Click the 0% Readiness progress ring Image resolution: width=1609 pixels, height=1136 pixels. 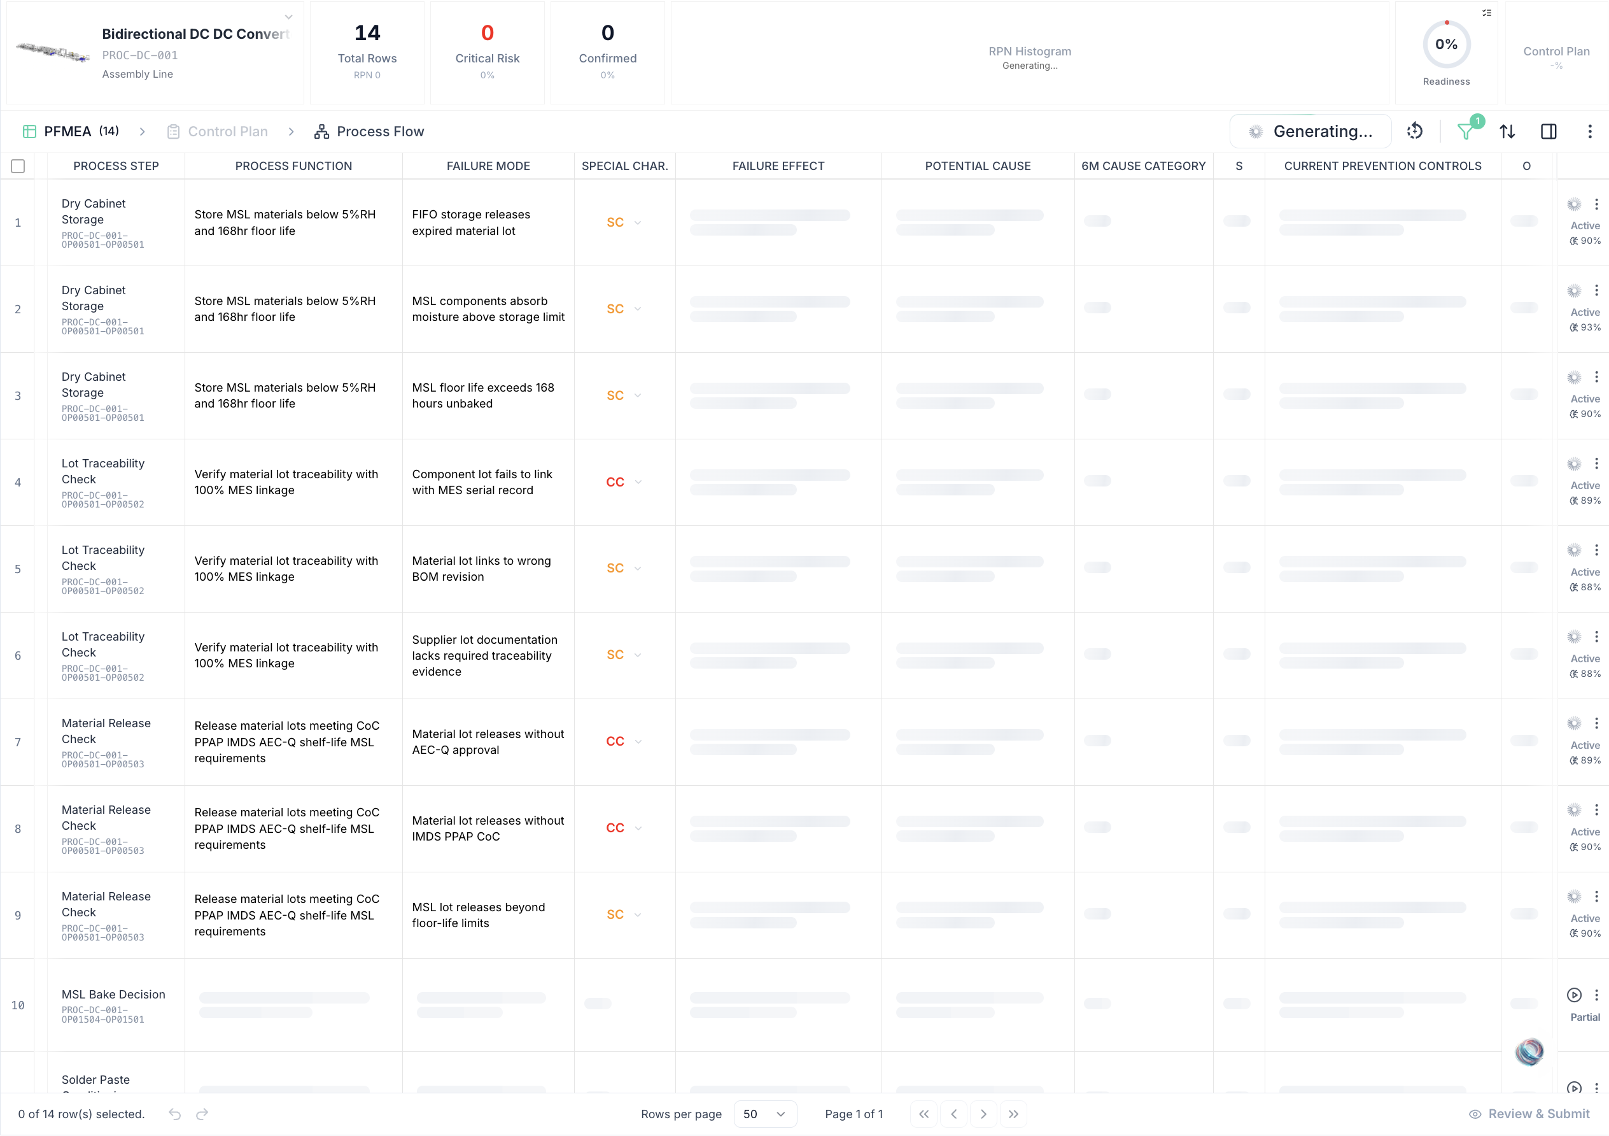[1447, 44]
